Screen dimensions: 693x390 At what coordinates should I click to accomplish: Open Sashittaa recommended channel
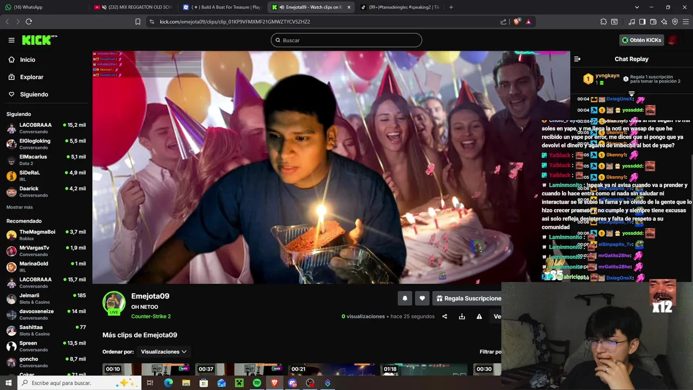pos(46,330)
